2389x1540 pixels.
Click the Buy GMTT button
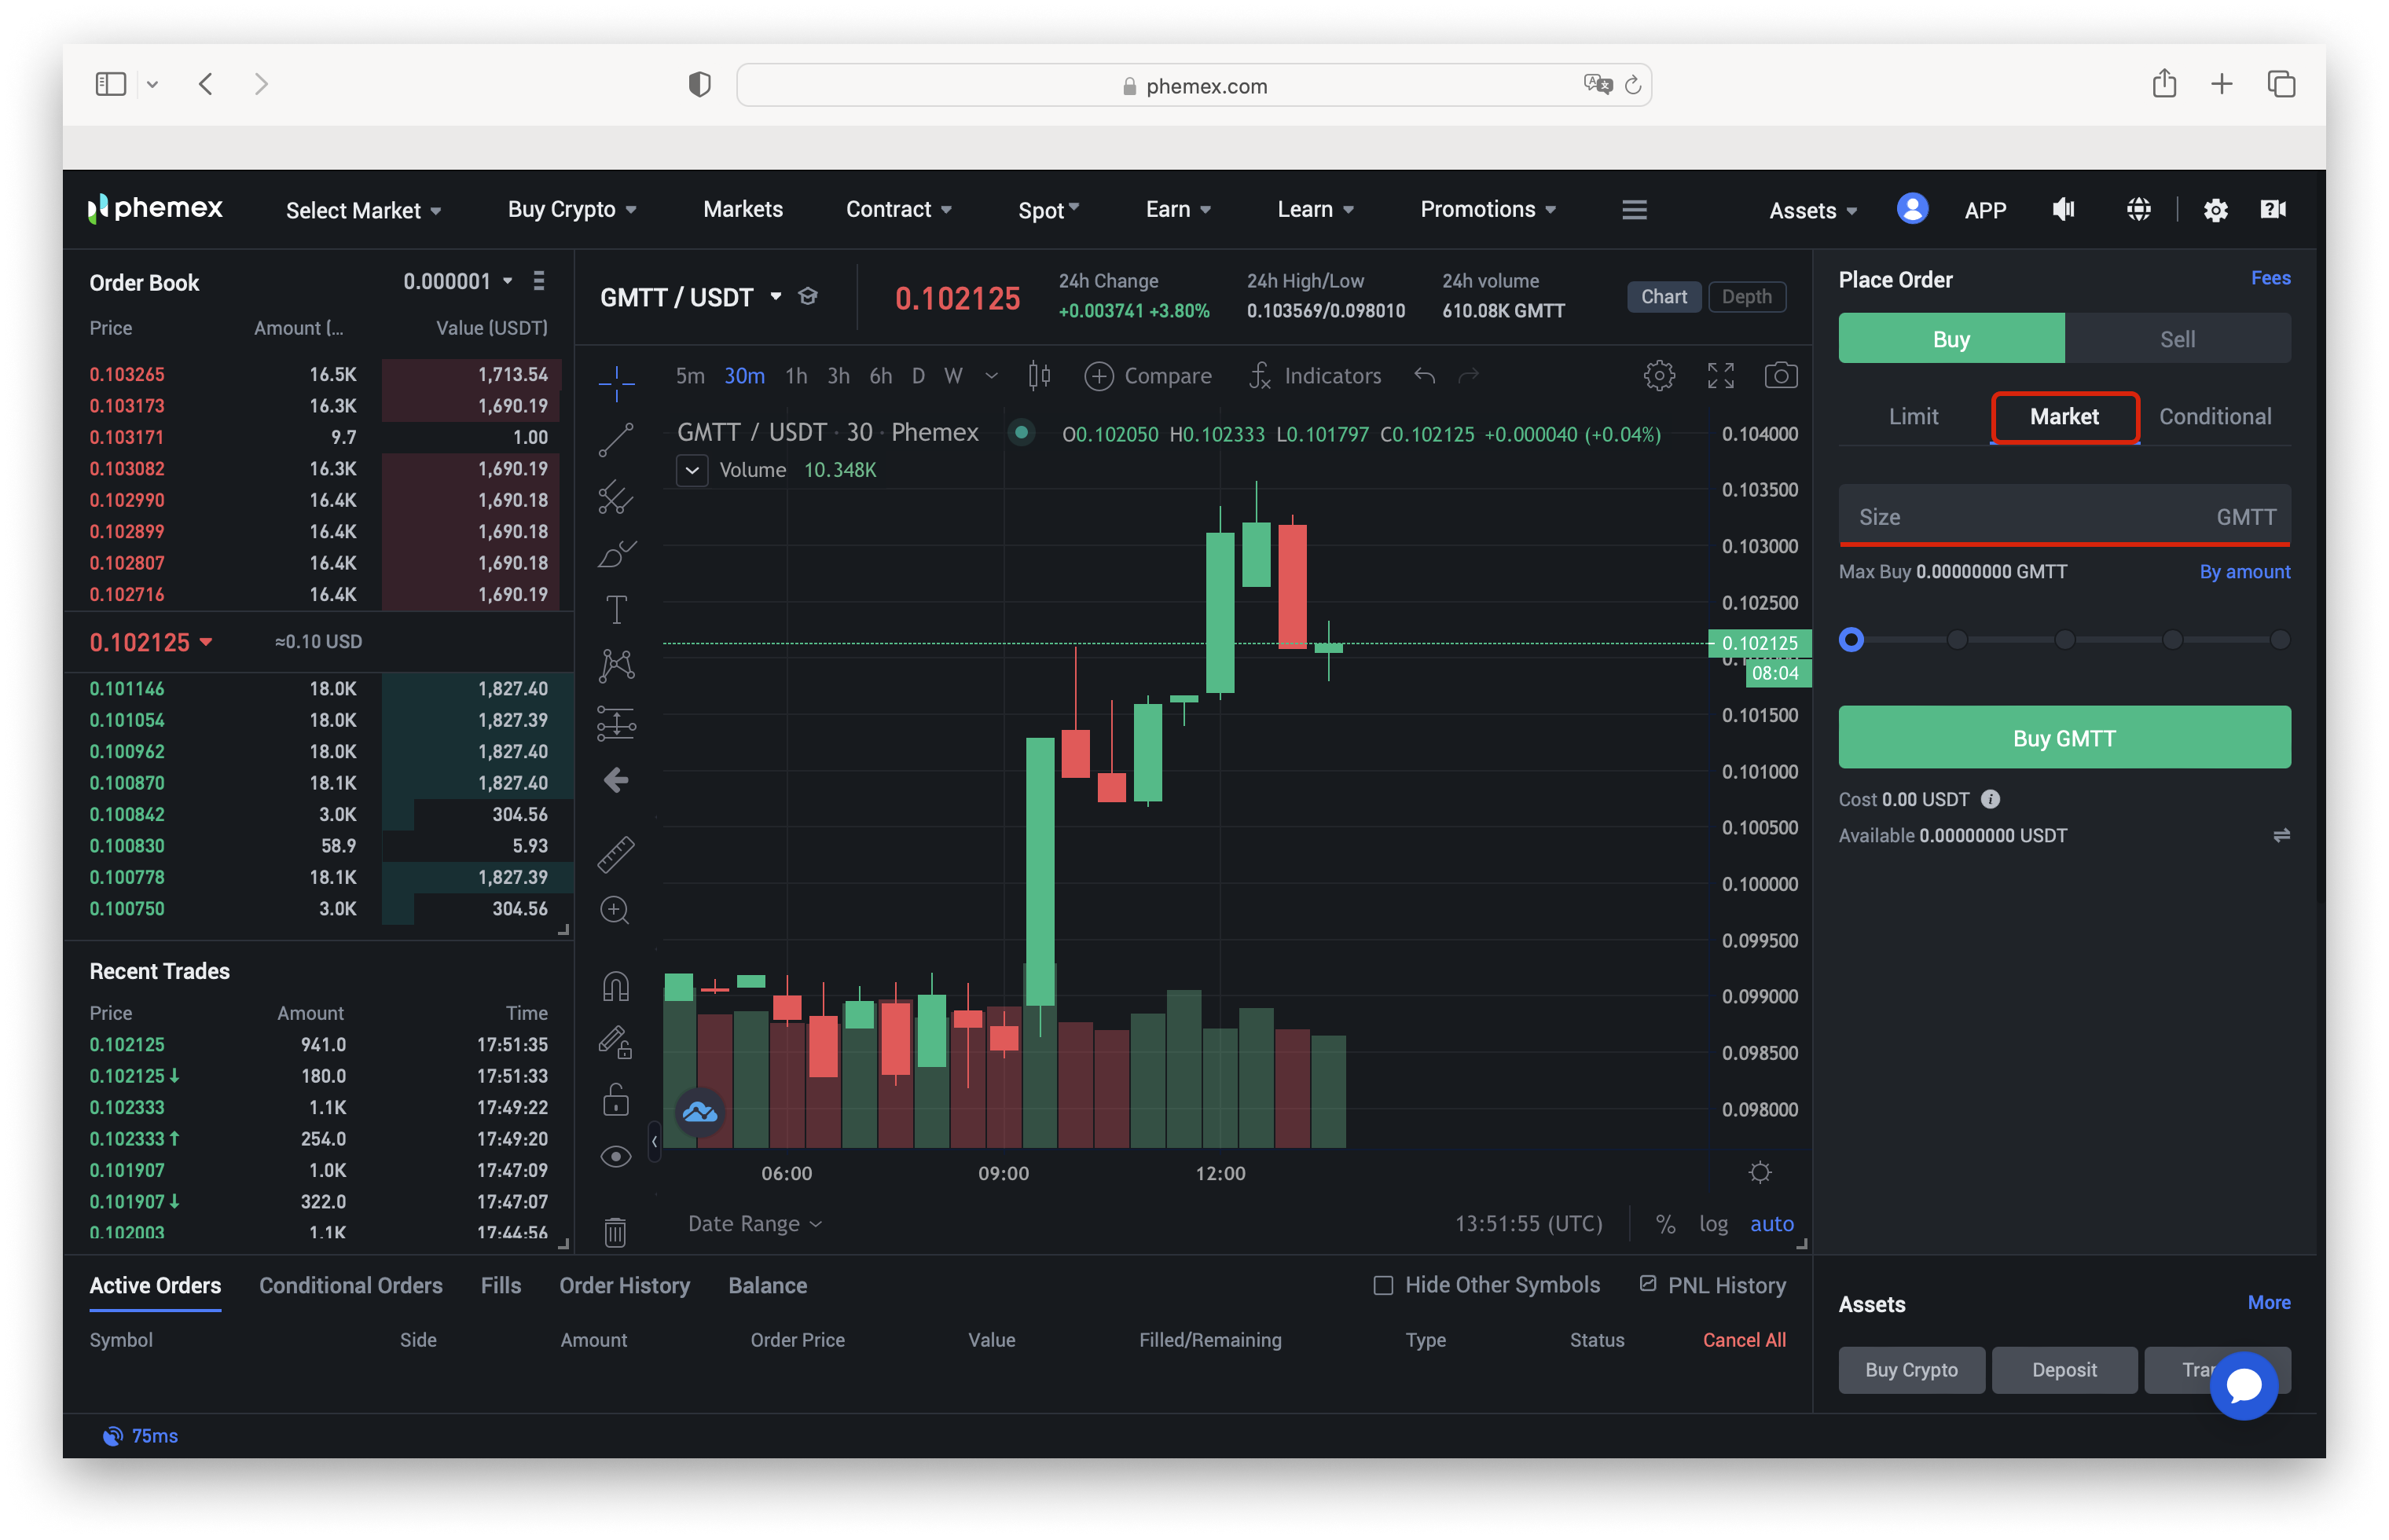[2064, 738]
